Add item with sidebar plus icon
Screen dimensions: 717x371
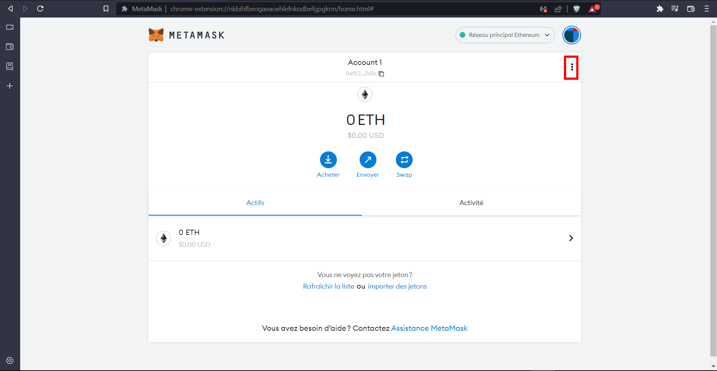tap(10, 86)
